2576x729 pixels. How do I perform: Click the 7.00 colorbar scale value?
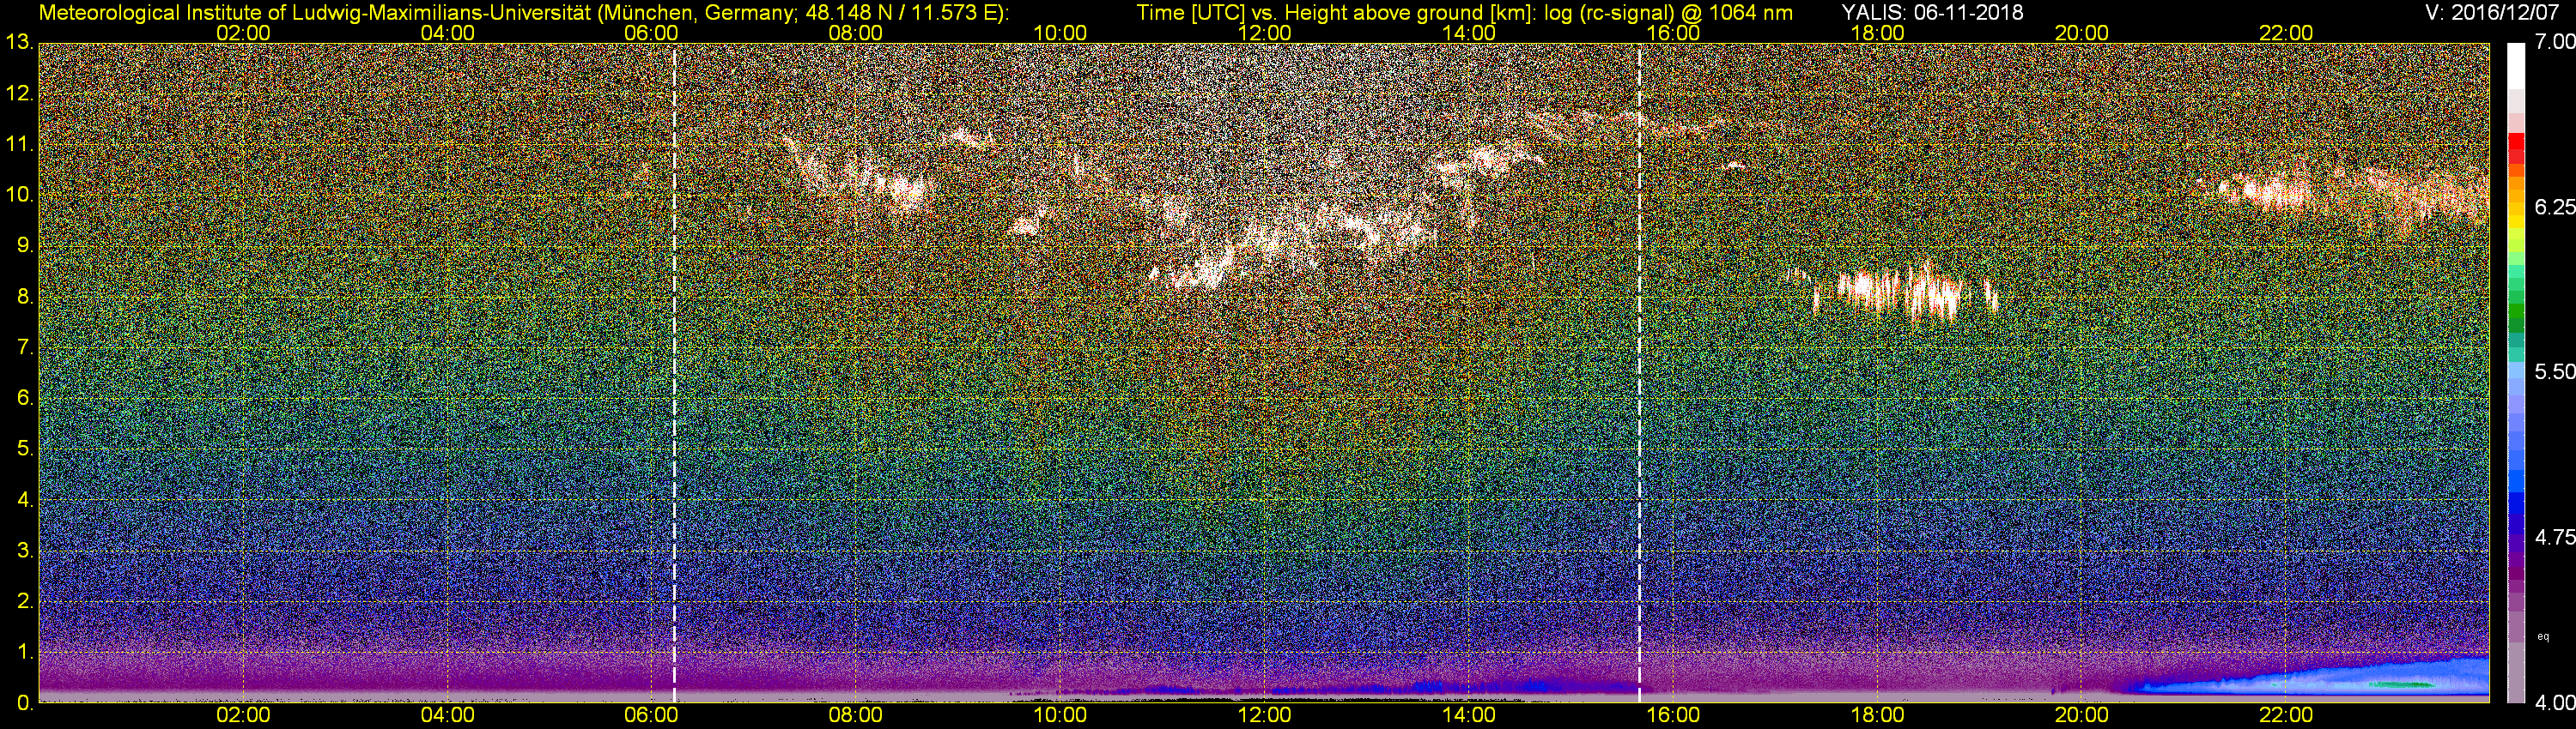(x=2555, y=42)
